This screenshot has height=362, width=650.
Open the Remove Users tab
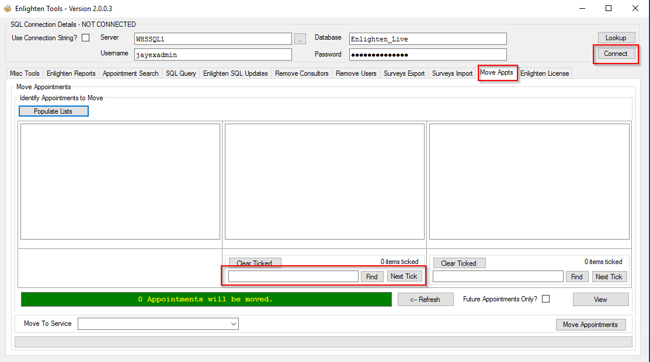[x=356, y=73]
